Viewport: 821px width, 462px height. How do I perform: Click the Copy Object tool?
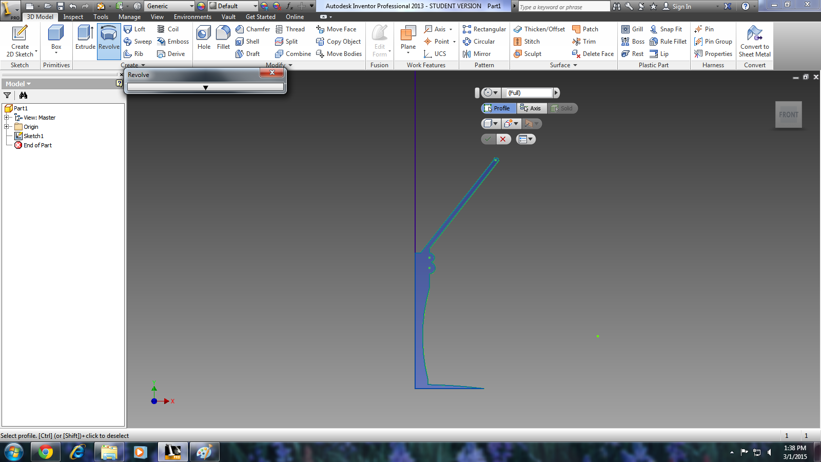pyautogui.click(x=338, y=42)
